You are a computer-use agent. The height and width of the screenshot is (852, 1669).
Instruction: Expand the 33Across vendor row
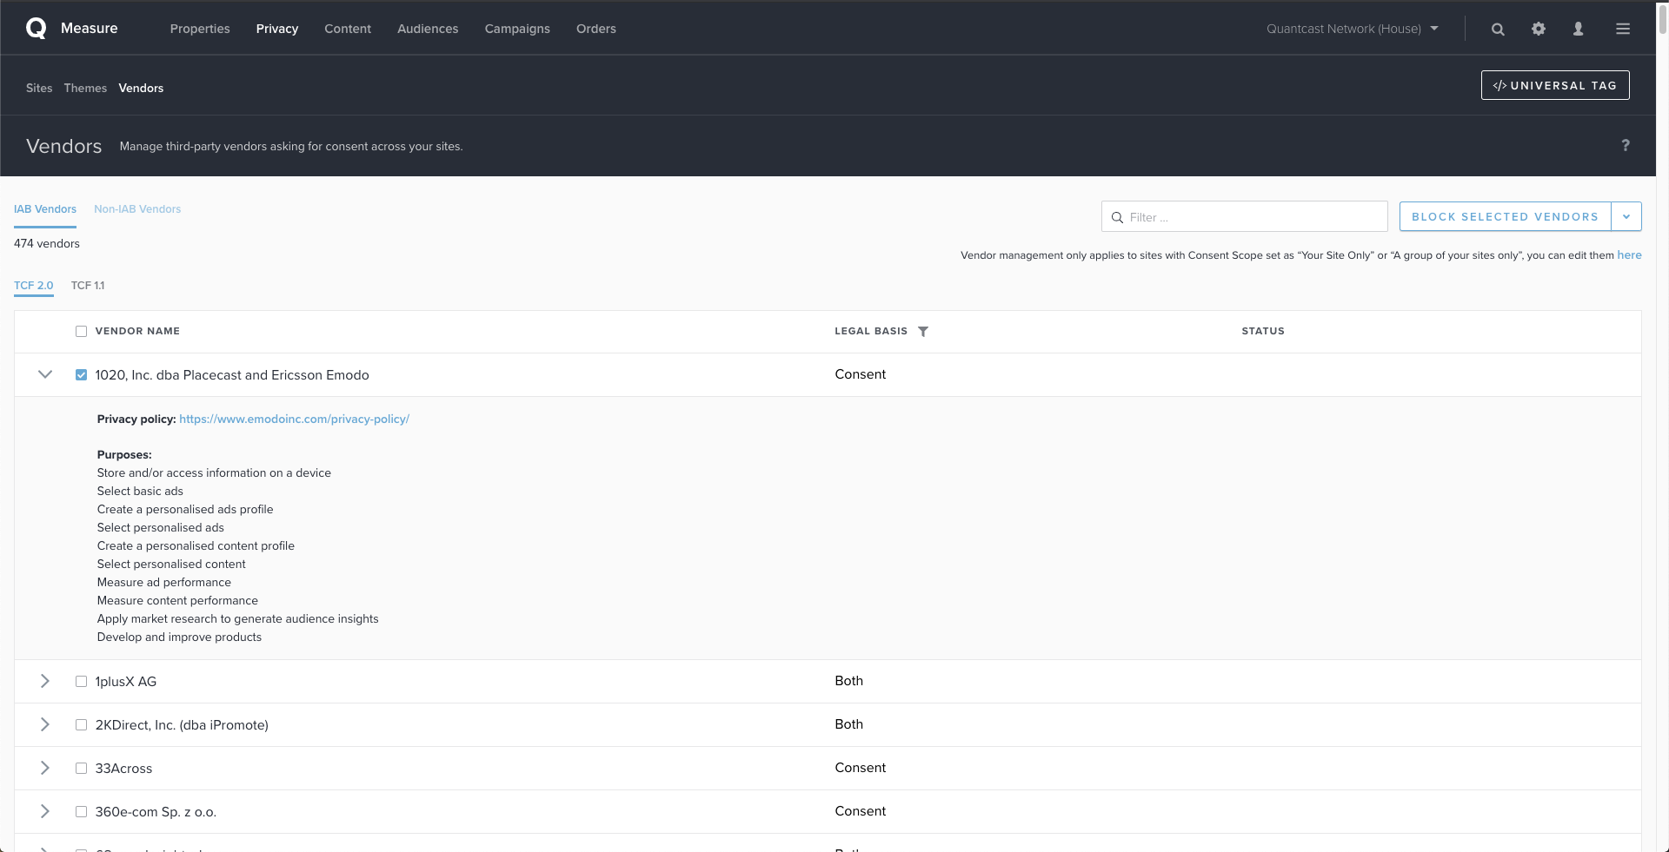pos(45,768)
